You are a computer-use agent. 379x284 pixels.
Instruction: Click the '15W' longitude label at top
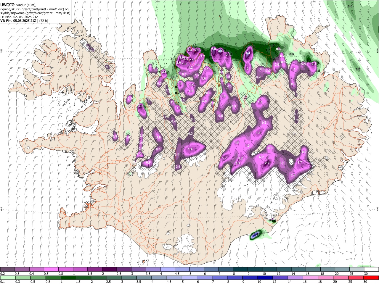pos(314,1)
